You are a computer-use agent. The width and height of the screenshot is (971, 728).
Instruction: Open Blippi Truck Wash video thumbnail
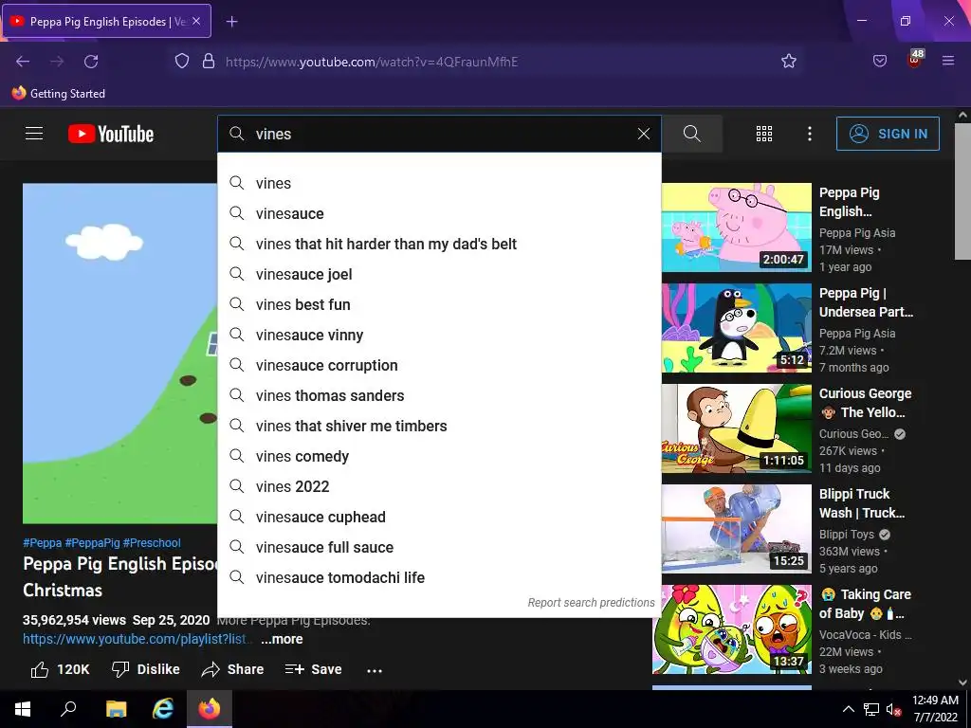[736, 528]
